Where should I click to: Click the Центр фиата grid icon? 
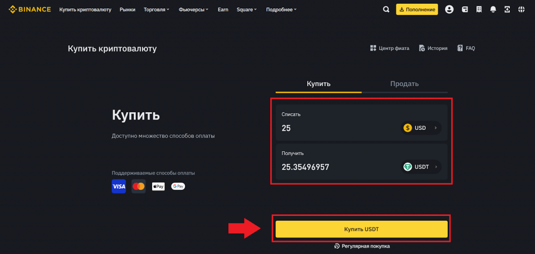pos(373,48)
